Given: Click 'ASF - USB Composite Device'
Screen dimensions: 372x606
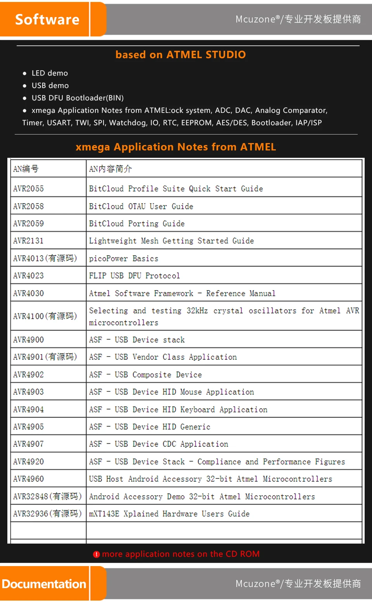Looking at the screenshot, I should tap(145, 375).
